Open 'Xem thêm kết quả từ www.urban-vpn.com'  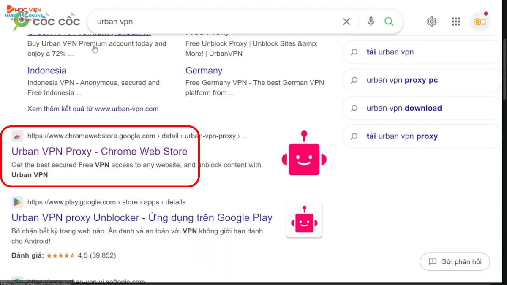(x=93, y=109)
